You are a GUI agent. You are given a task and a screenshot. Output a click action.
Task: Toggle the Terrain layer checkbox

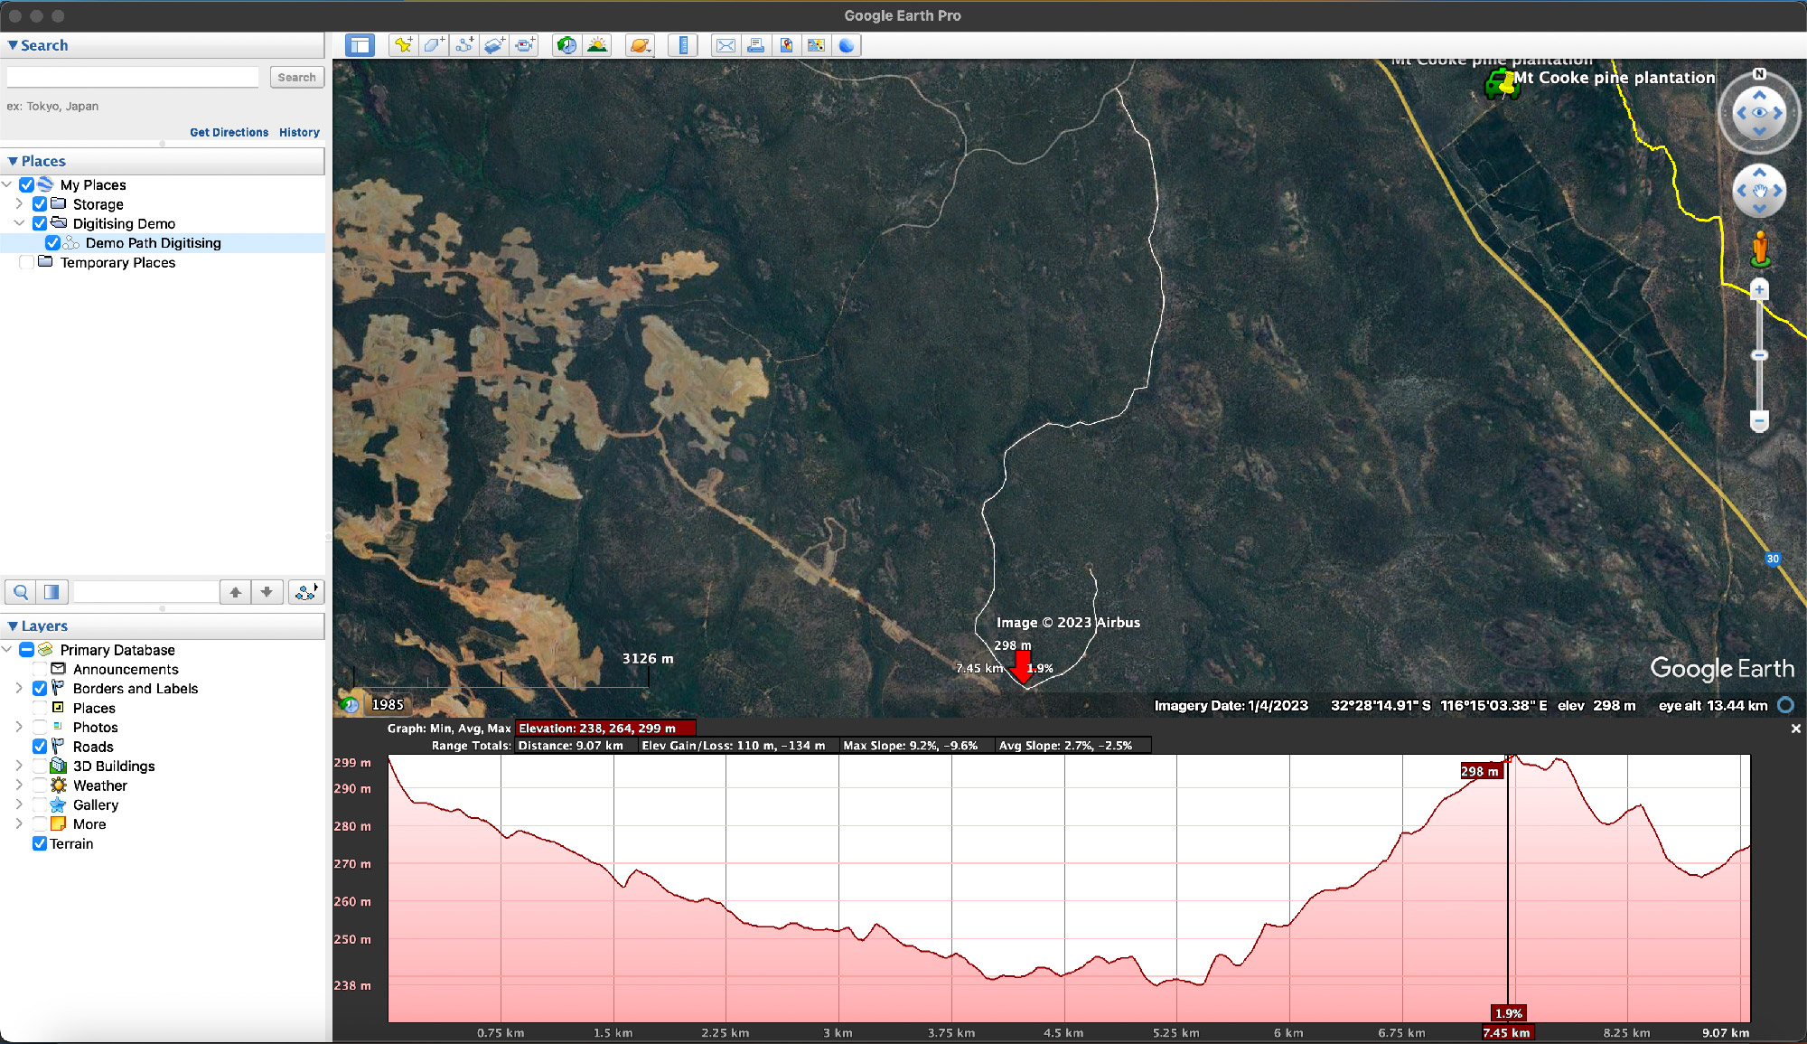tap(40, 843)
